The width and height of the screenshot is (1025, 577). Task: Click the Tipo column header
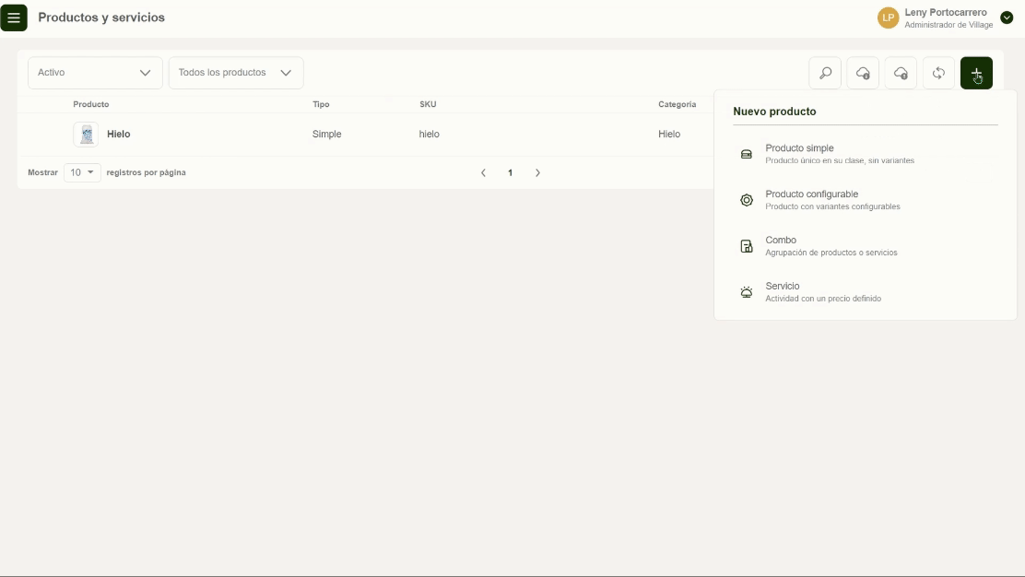click(321, 104)
